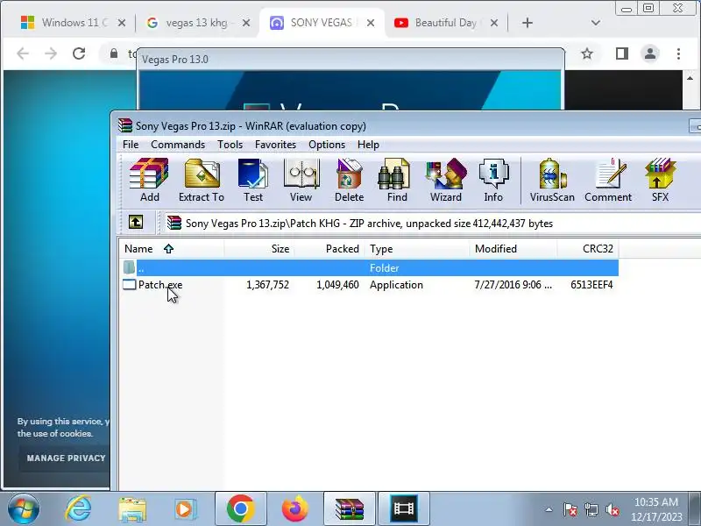
Task: Bookmark this page with the star
Action: 587,53
